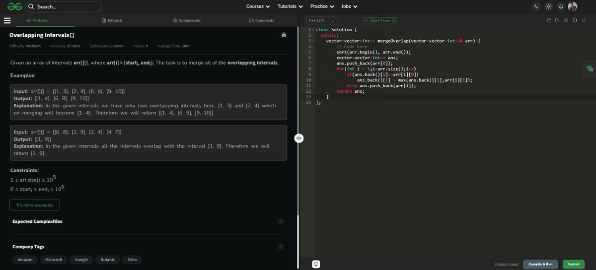Select the Amazon company tag
The width and height of the screenshot is (596, 270).
25,260
